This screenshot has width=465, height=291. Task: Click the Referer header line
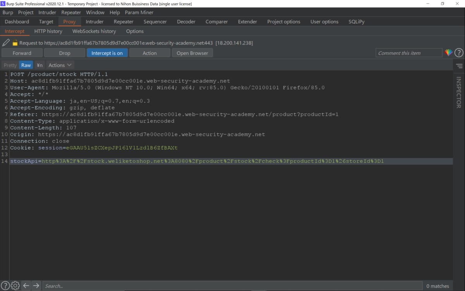174,114
